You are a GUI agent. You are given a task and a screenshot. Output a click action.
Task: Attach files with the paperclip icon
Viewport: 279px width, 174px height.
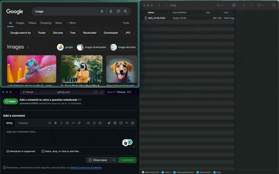click(x=109, y=123)
